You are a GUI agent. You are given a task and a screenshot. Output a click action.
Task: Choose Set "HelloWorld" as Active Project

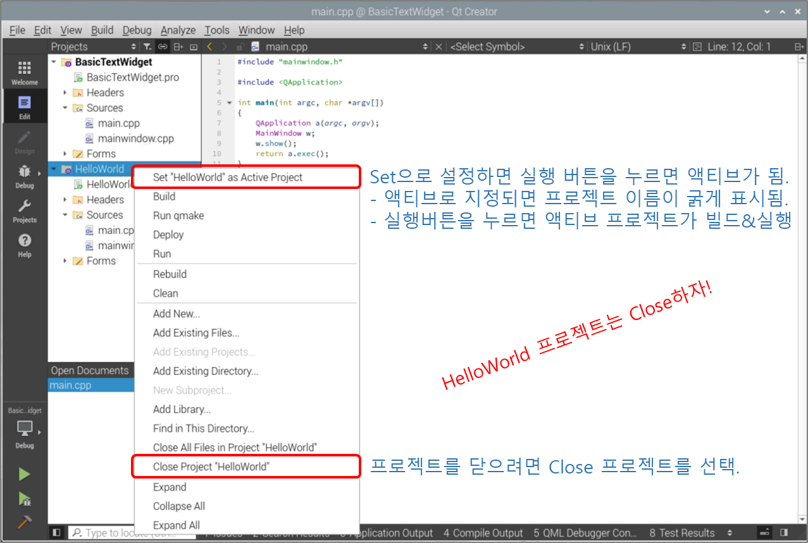(247, 178)
